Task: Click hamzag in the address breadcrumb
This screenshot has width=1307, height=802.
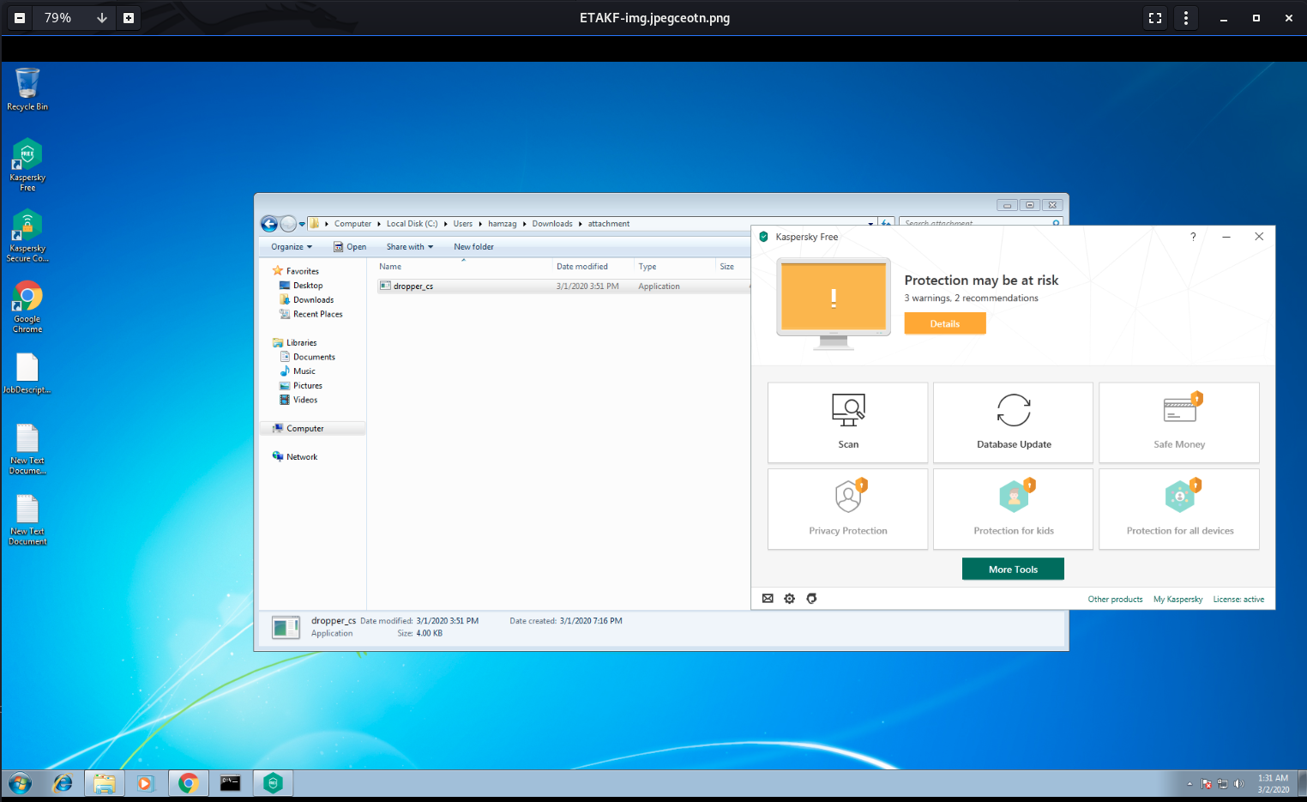Action: (x=502, y=224)
